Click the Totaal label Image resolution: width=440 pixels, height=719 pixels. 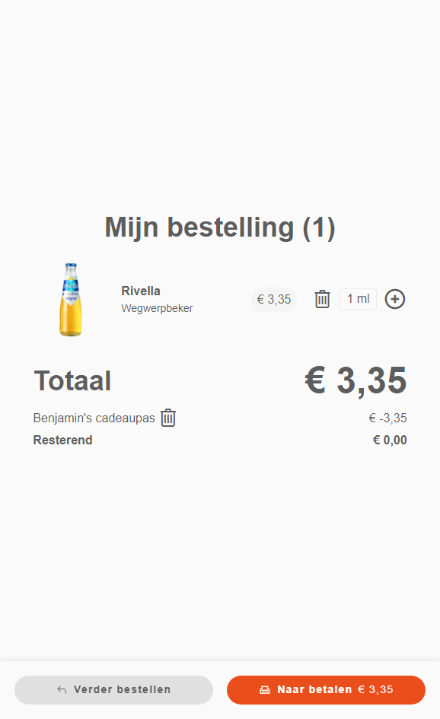72,380
